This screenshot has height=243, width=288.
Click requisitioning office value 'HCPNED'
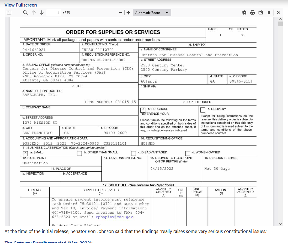pos(148,144)
